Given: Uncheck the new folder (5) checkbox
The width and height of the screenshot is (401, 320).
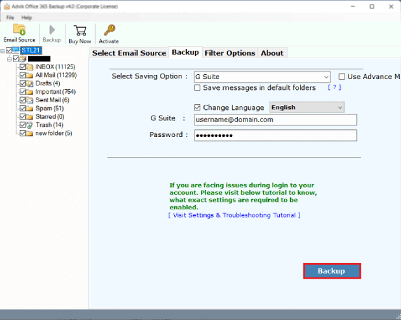Looking at the screenshot, I should (x=23, y=133).
